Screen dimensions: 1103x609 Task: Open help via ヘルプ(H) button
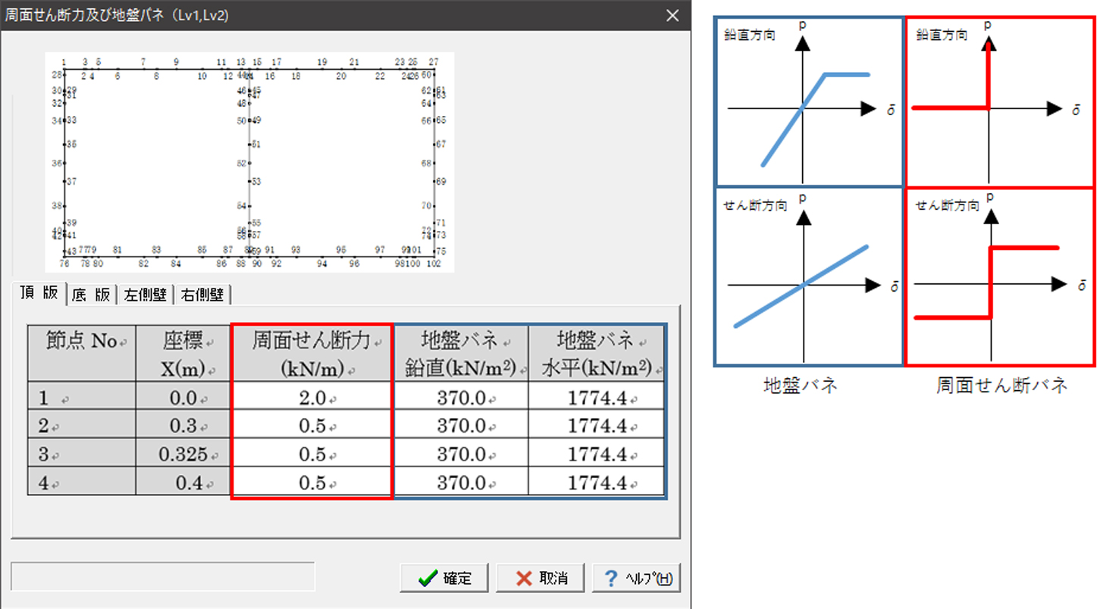(637, 578)
